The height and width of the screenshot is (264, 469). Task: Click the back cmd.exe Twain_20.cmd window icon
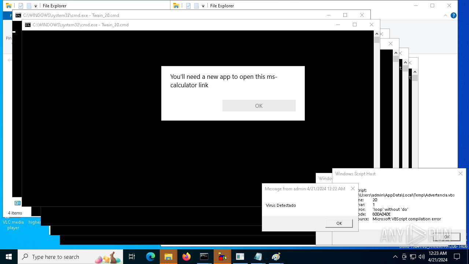[18, 15]
